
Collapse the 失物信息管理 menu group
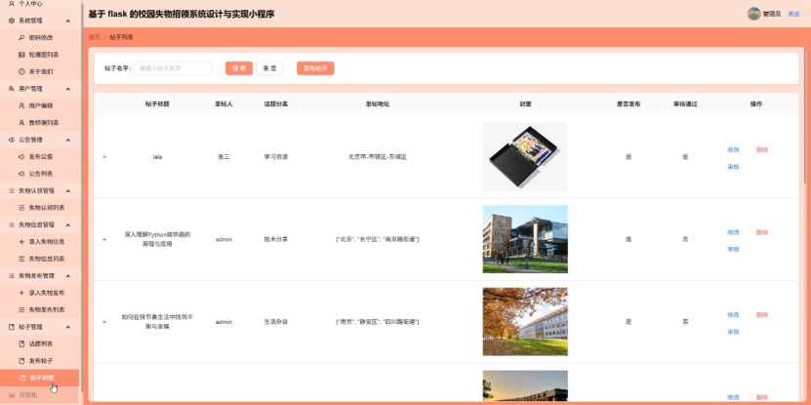point(67,225)
